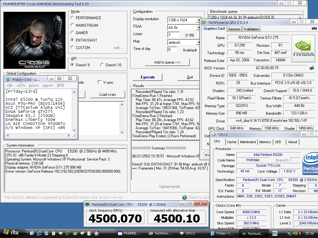Click the graphics card quick launch icon

tap(75, 233)
